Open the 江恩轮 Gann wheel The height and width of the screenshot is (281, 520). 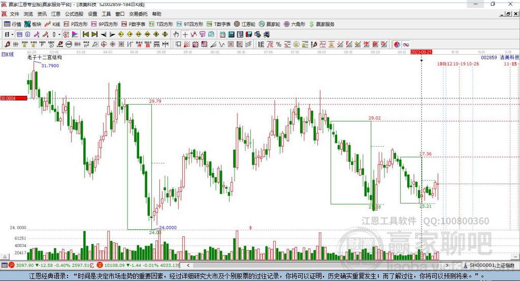245,24
